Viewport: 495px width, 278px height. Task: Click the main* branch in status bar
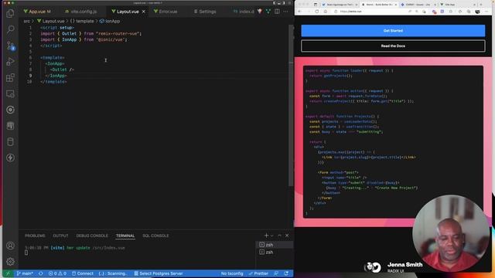(x=25, y=273)
